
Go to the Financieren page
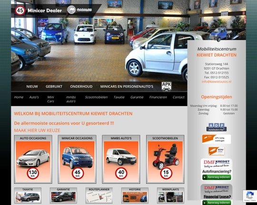pyautogui.click(x=158, y=97)
